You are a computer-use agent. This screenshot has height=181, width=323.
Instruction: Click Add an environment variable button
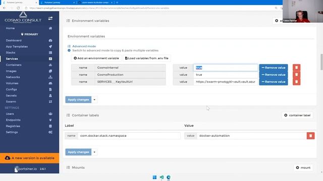96,58
